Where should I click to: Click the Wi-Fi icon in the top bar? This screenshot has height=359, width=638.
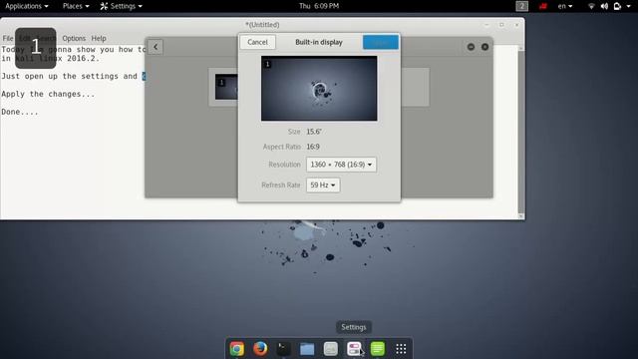point(591,6)
